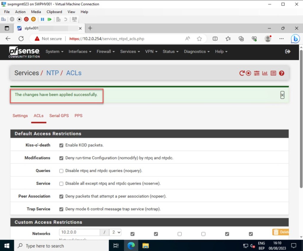The image size is (303, 251).
Task: Expand the Firewall dropdown menu
Action: click(106, 52)
